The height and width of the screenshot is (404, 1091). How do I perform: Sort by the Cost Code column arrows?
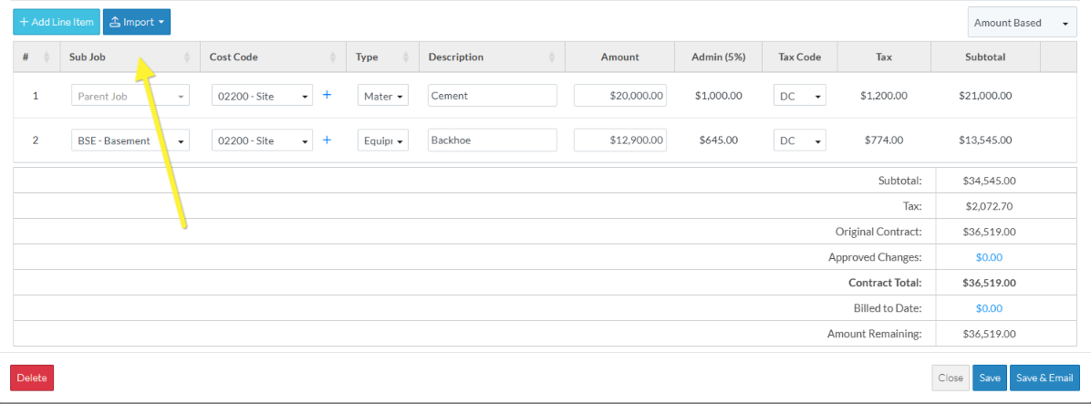coord(335,57)
